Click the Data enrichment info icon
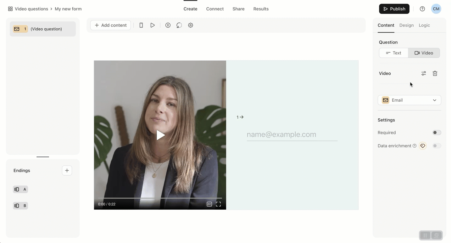 coord(415,146)
